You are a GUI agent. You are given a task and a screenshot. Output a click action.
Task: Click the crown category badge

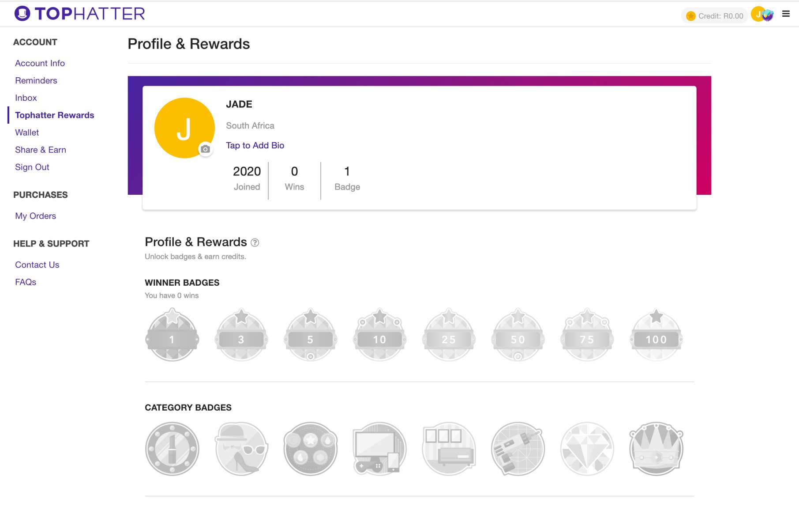(656, 449)
